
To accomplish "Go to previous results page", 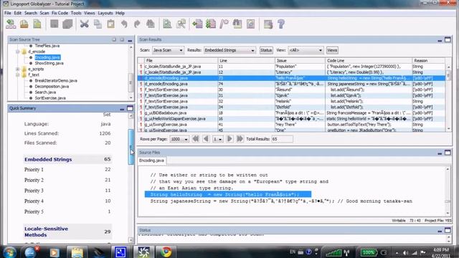I will point(206,139).
